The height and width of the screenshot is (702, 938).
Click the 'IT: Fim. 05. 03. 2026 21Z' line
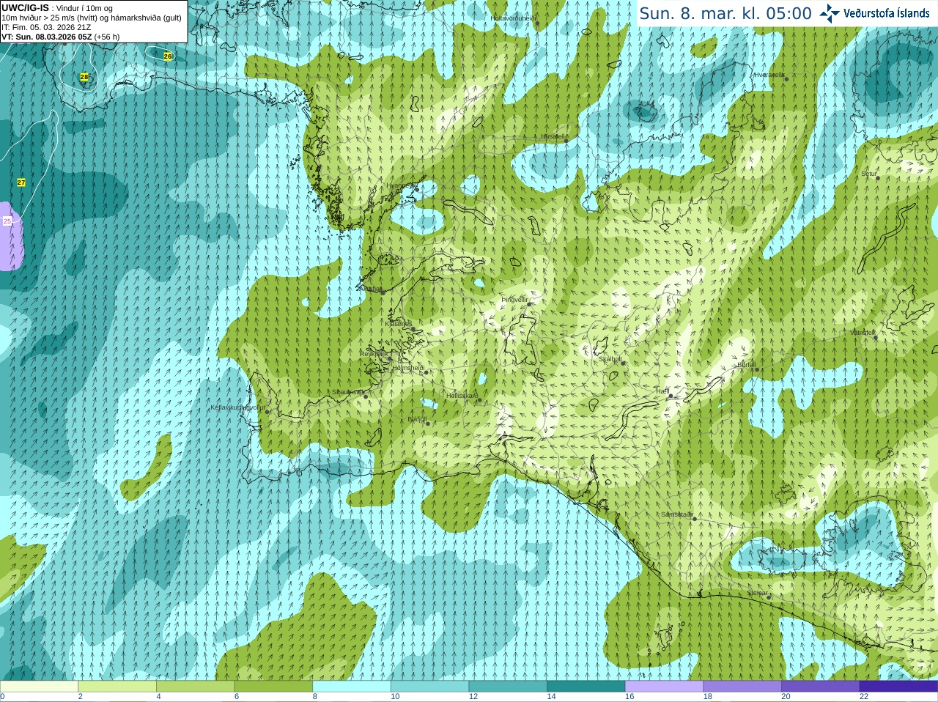pos(46,27)
